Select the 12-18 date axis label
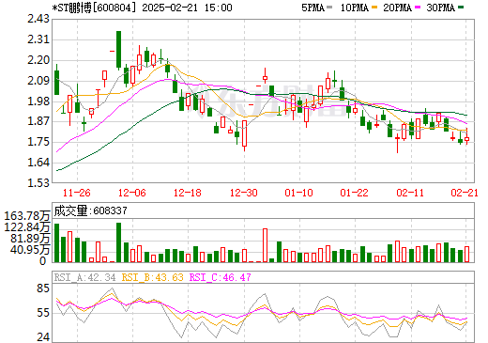The image size is (488, 343). click(x=188, y=193)
